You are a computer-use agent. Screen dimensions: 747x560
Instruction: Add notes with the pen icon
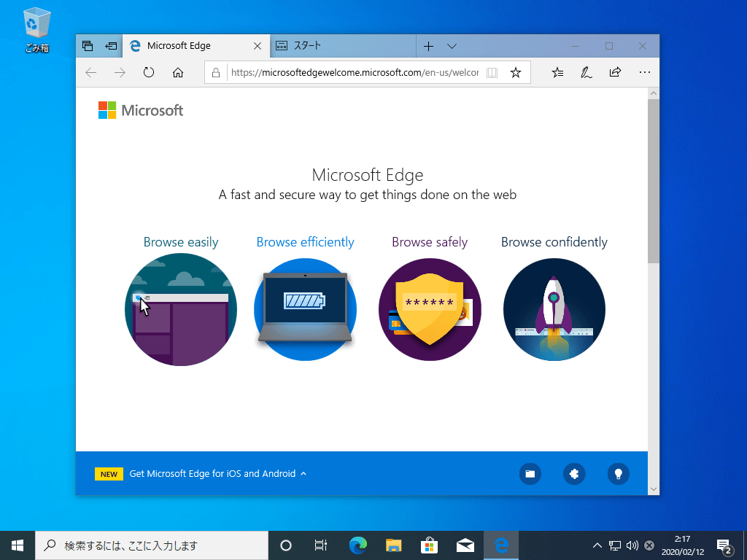[x=587, y=72]
